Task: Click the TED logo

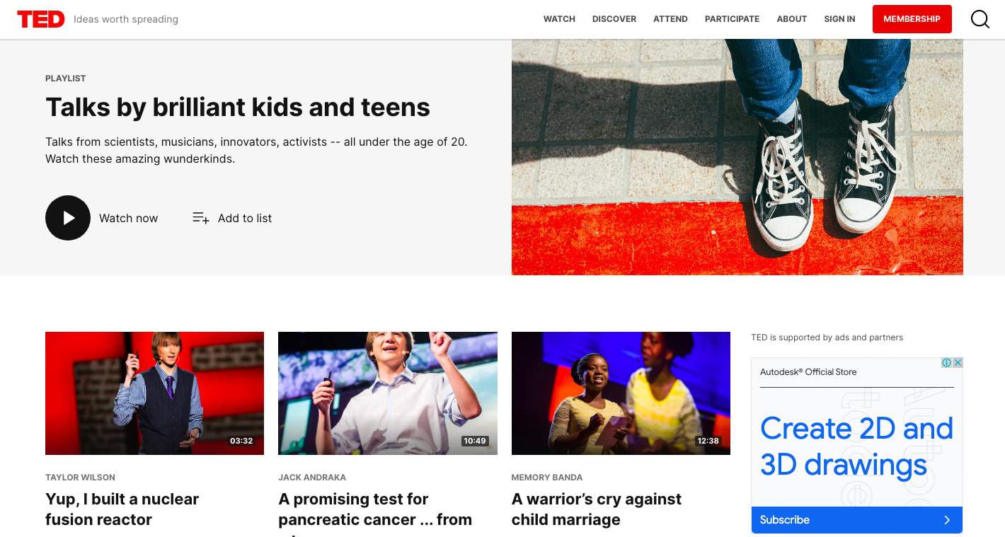Action: click(41, 19)
